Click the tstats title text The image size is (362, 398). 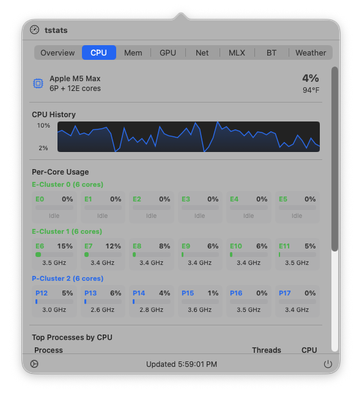point(56,30)
